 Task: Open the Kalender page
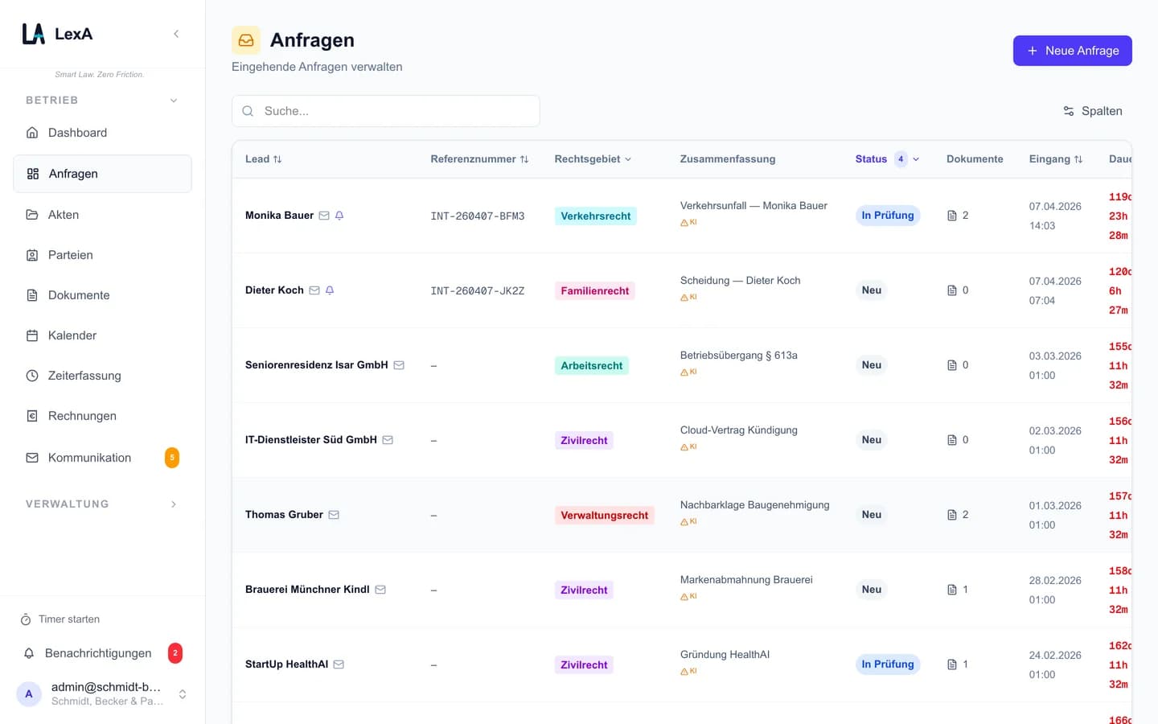[x=102, y=335]
